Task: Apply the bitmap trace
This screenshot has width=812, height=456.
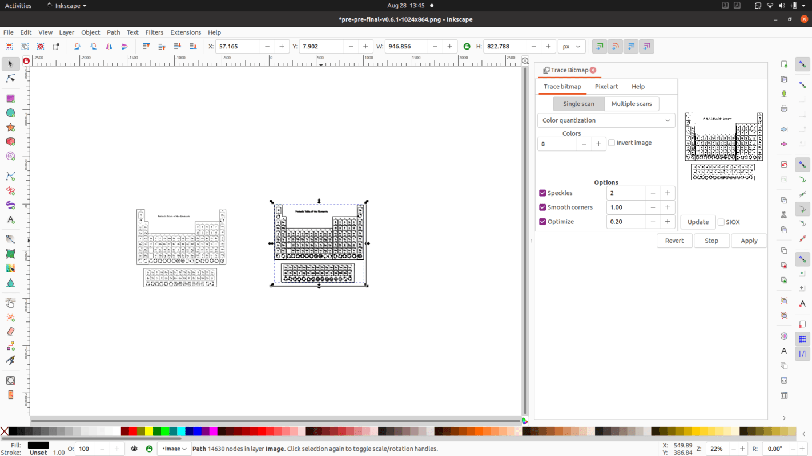Action: pyautogui.click(x=749, y=241)
